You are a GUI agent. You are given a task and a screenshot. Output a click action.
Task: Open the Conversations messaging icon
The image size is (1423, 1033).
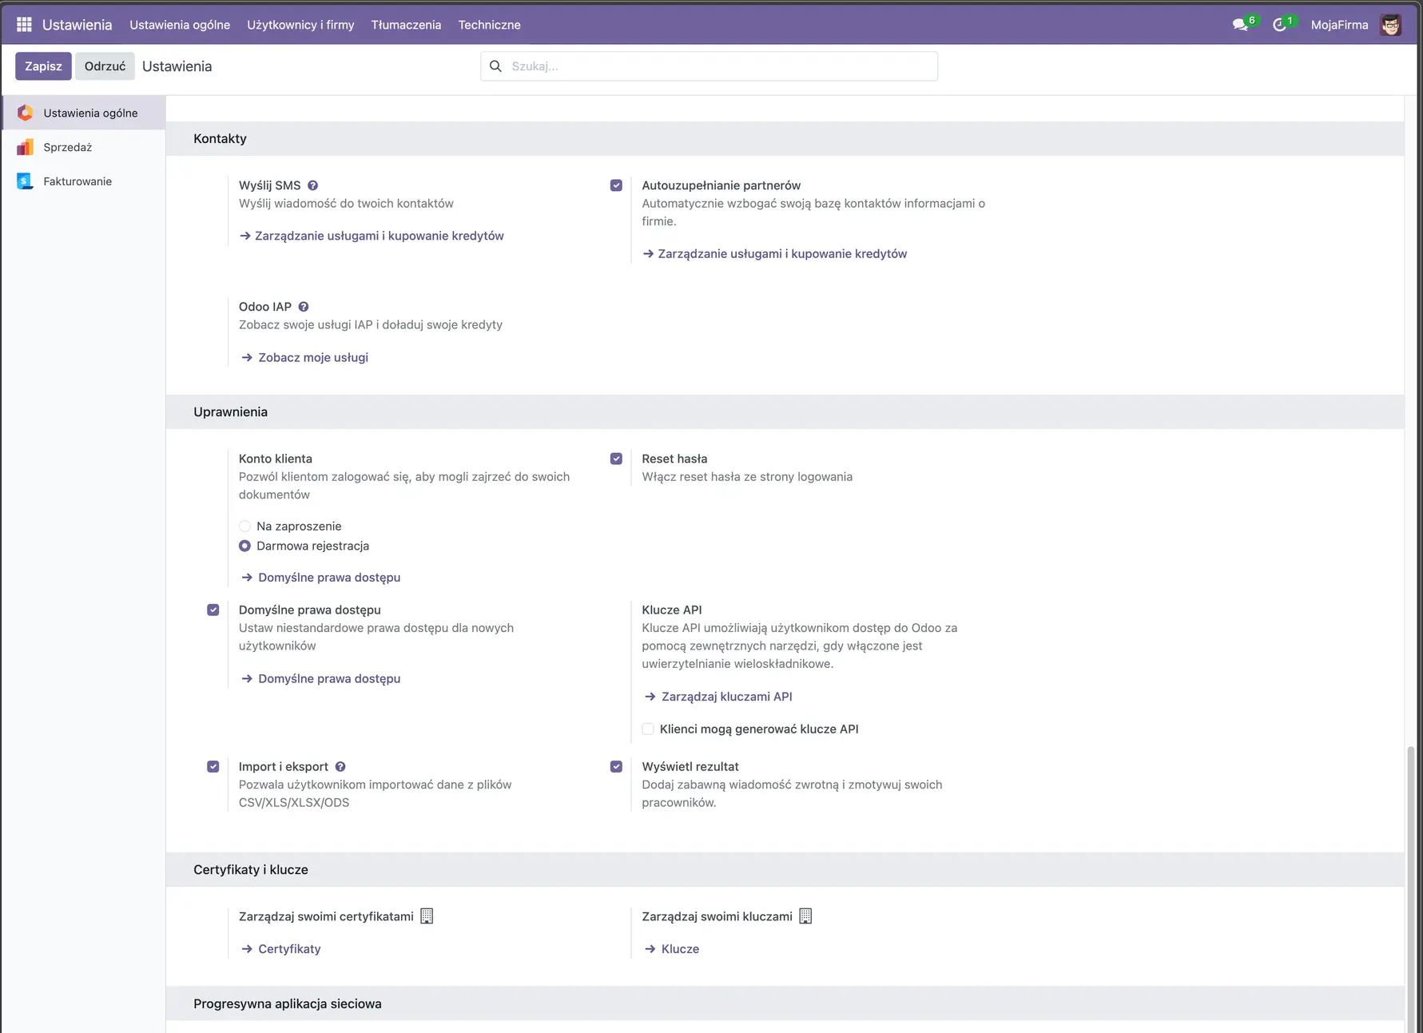pos(1241,24)
